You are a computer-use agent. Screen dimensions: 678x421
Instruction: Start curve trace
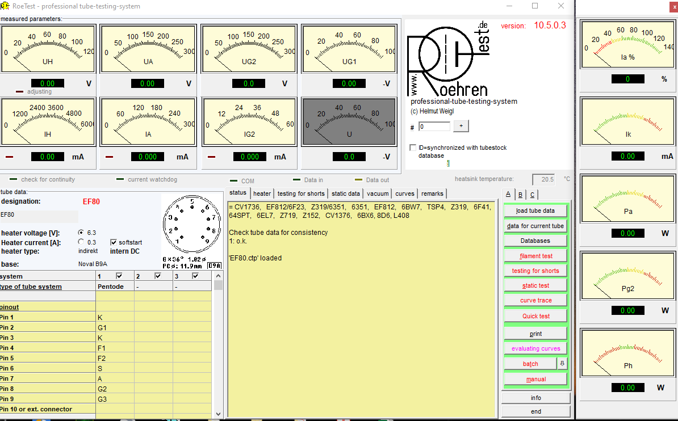(x=535, y=300)
